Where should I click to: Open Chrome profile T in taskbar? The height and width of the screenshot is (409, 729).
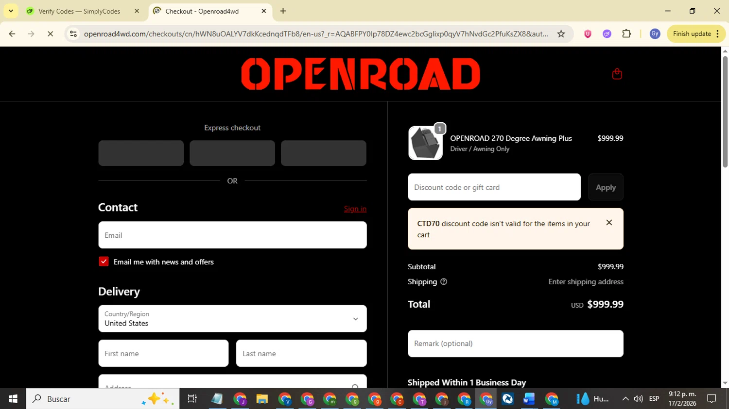[x=419, y=399]
